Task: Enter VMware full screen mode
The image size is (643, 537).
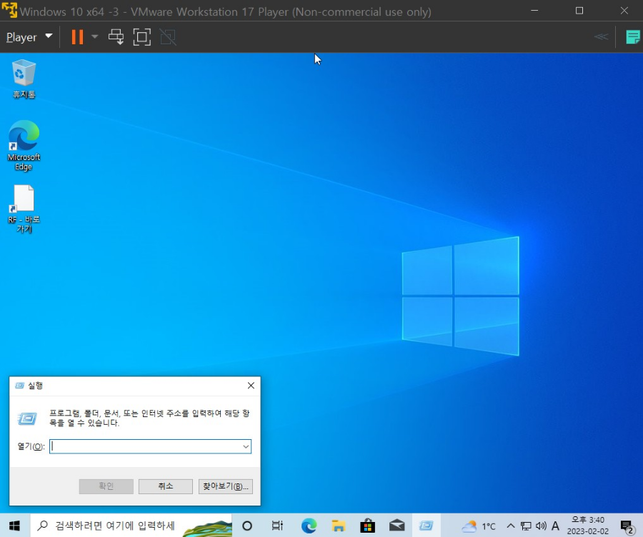Action: tap(142, 37)
